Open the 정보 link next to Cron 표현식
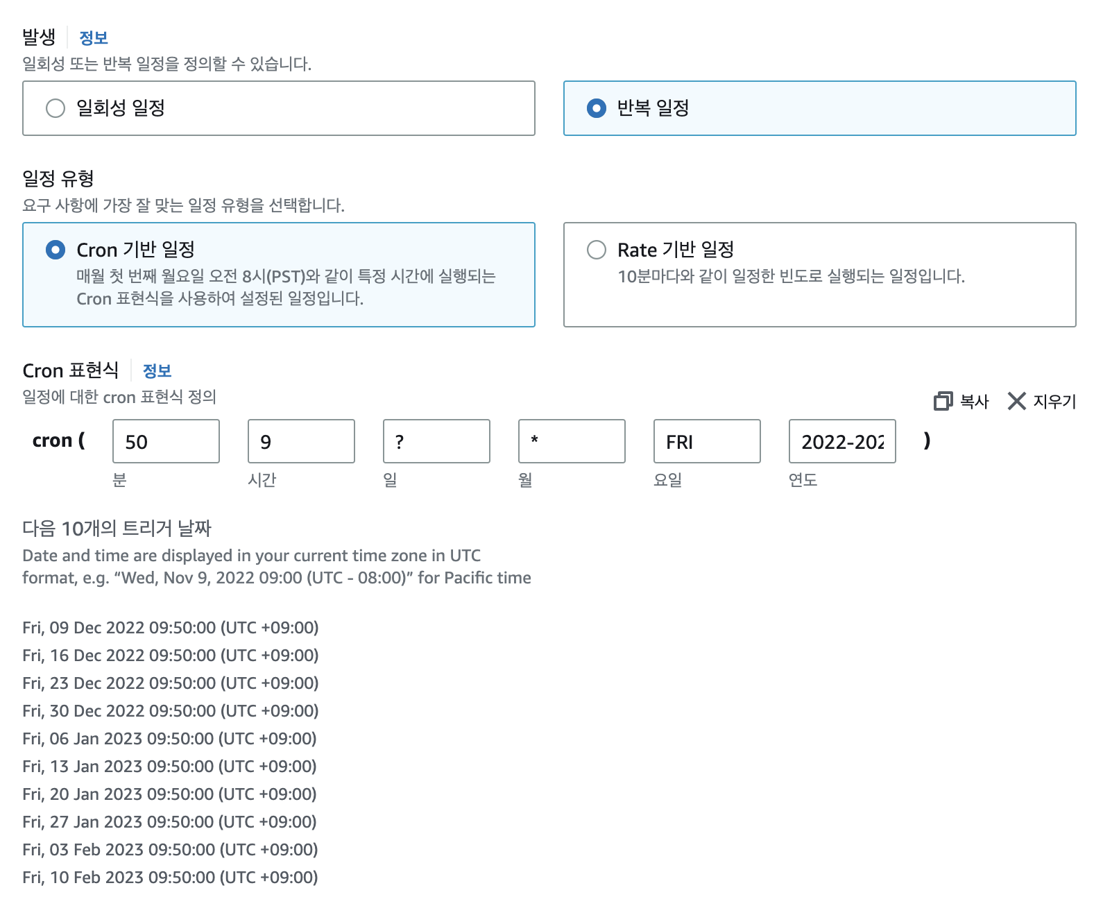1103x906 pixels. [157, 370]
